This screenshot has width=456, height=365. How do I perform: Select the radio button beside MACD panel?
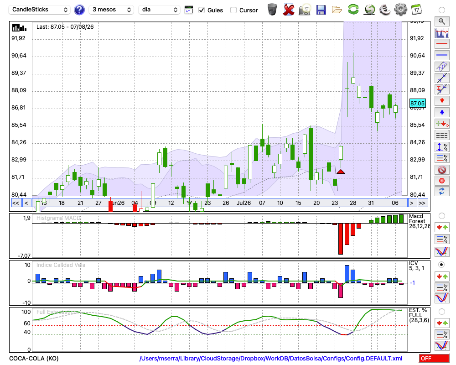pos(441,216)
